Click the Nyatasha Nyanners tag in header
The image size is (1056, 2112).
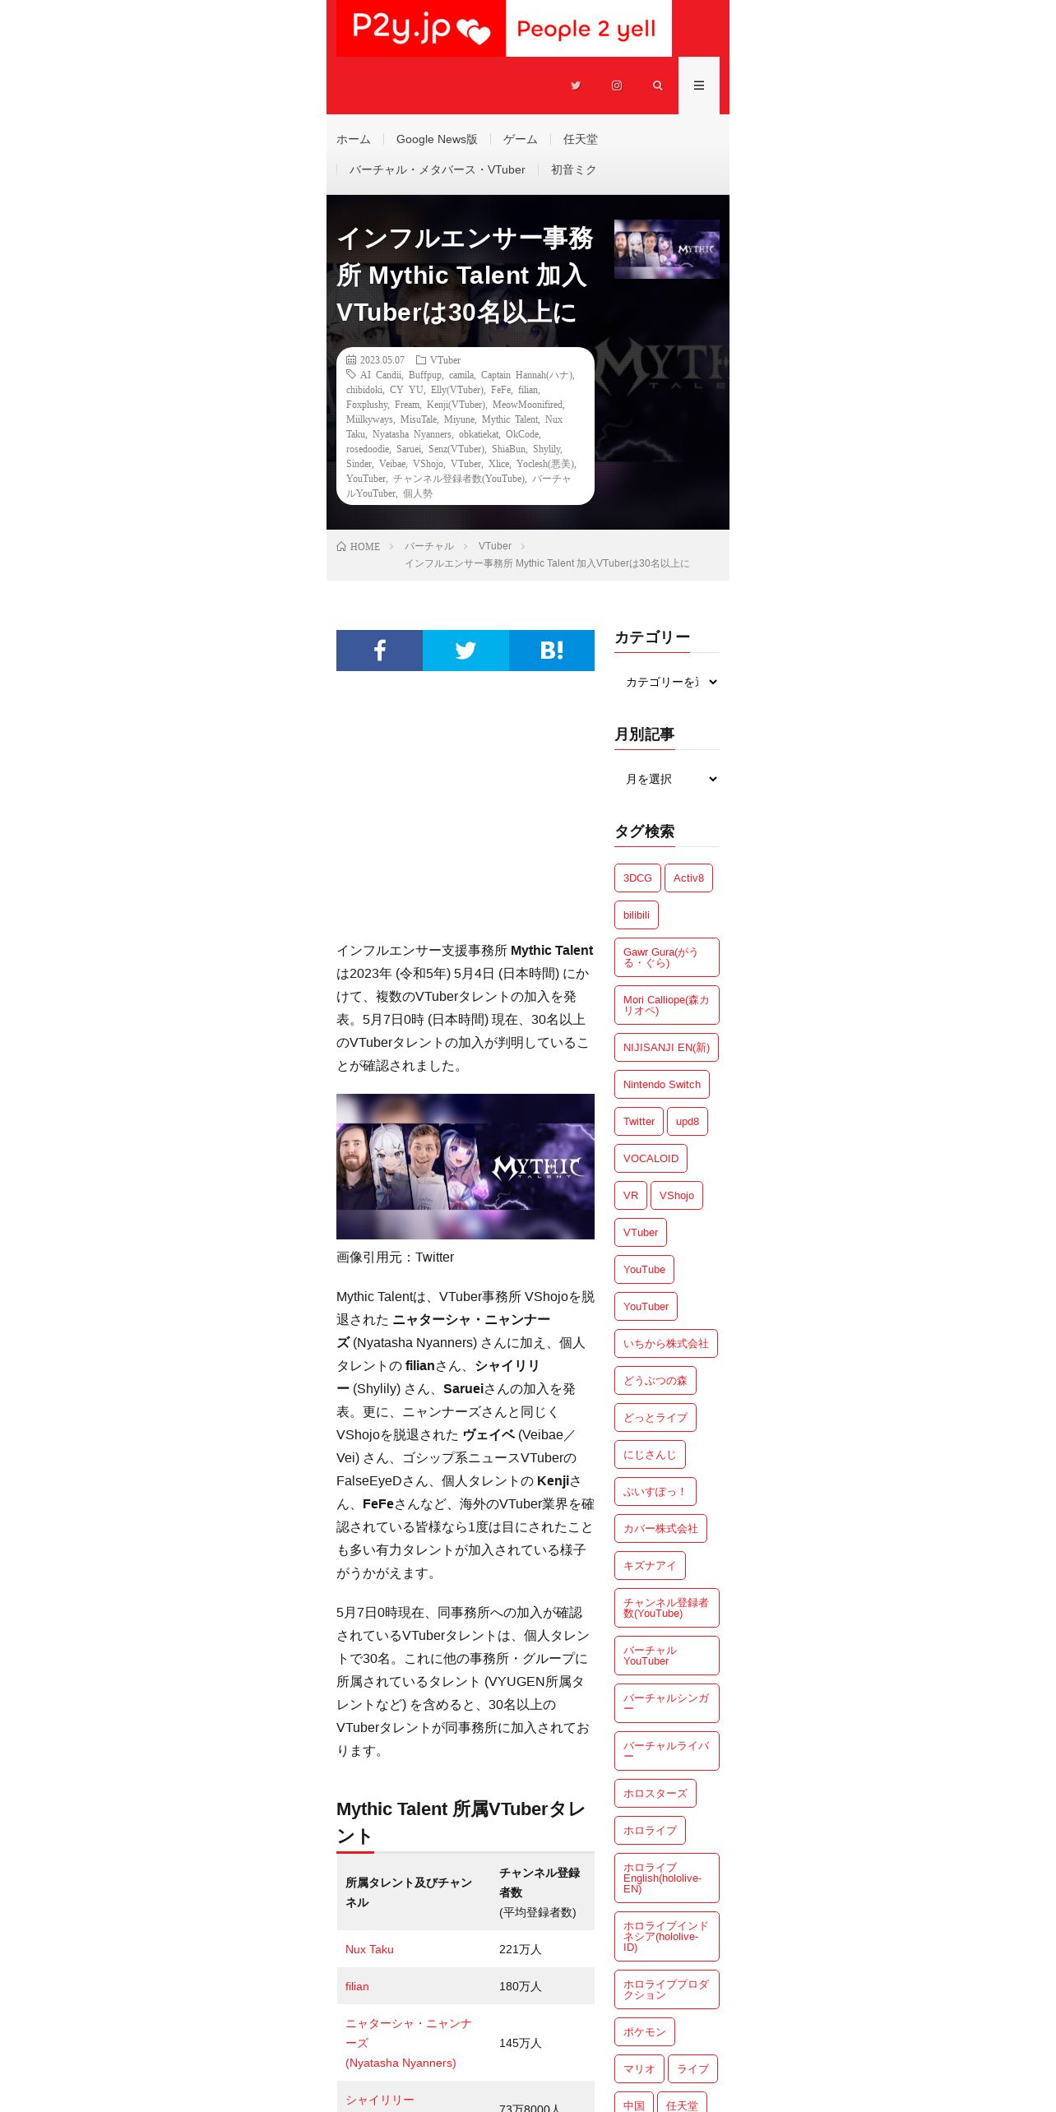click(412, 434)
